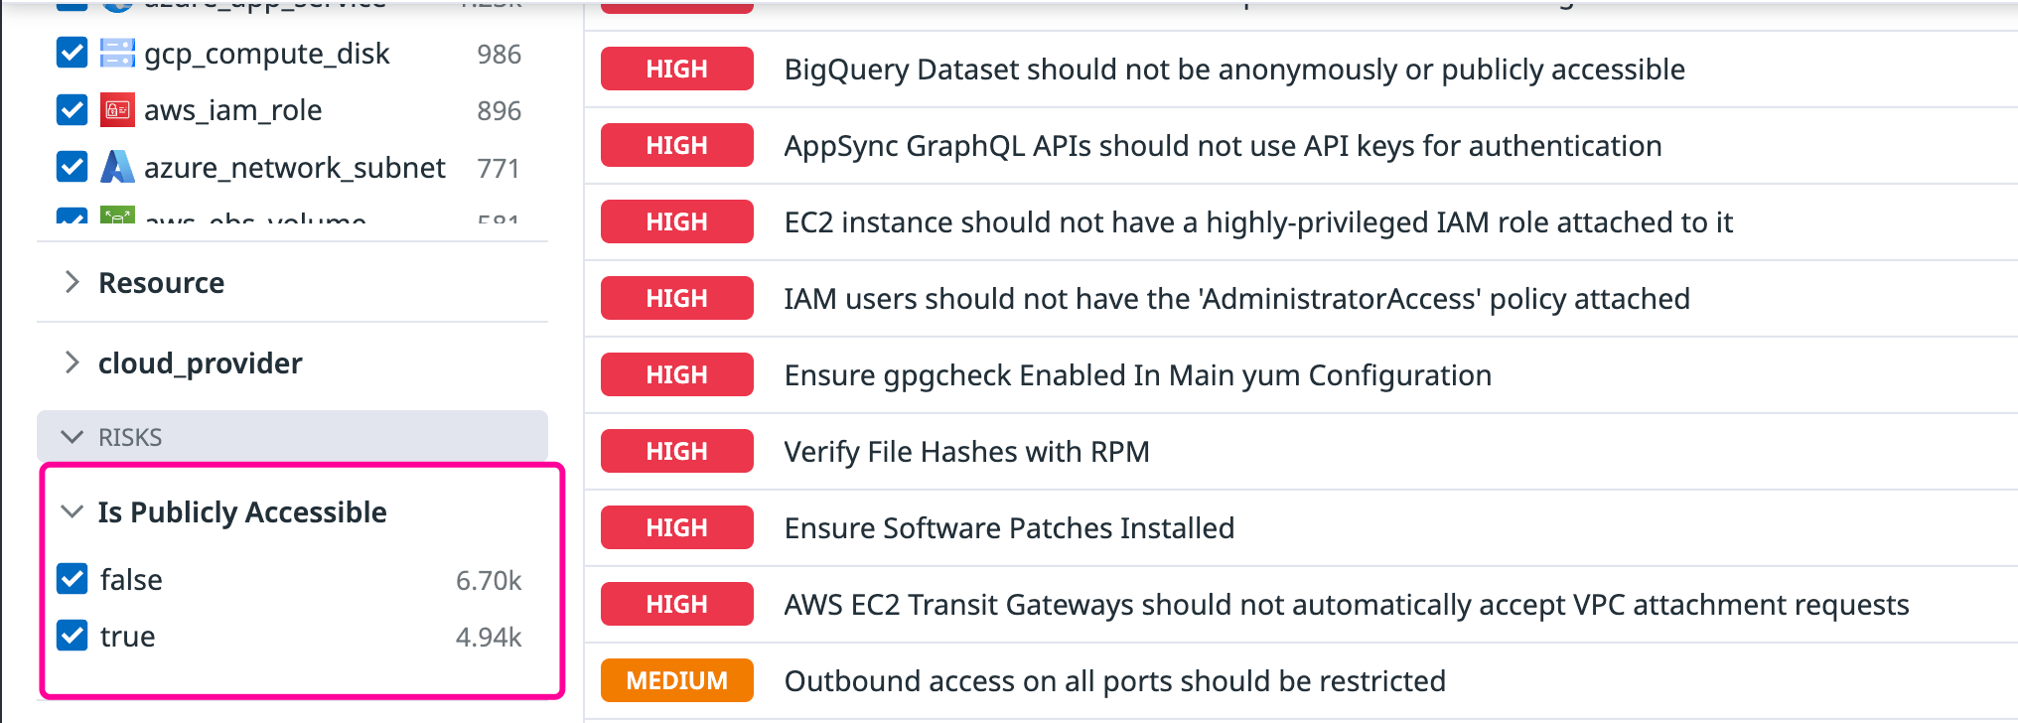Open the Ensure gpgcheck yum configuration finding

pos(1138,374)
